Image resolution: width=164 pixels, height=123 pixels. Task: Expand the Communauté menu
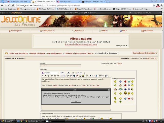coord(47,31)
